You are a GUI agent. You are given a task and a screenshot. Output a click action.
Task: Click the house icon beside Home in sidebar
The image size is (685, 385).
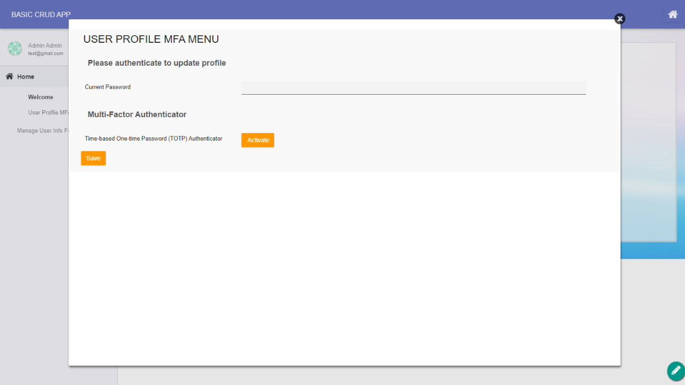[9, 76]
